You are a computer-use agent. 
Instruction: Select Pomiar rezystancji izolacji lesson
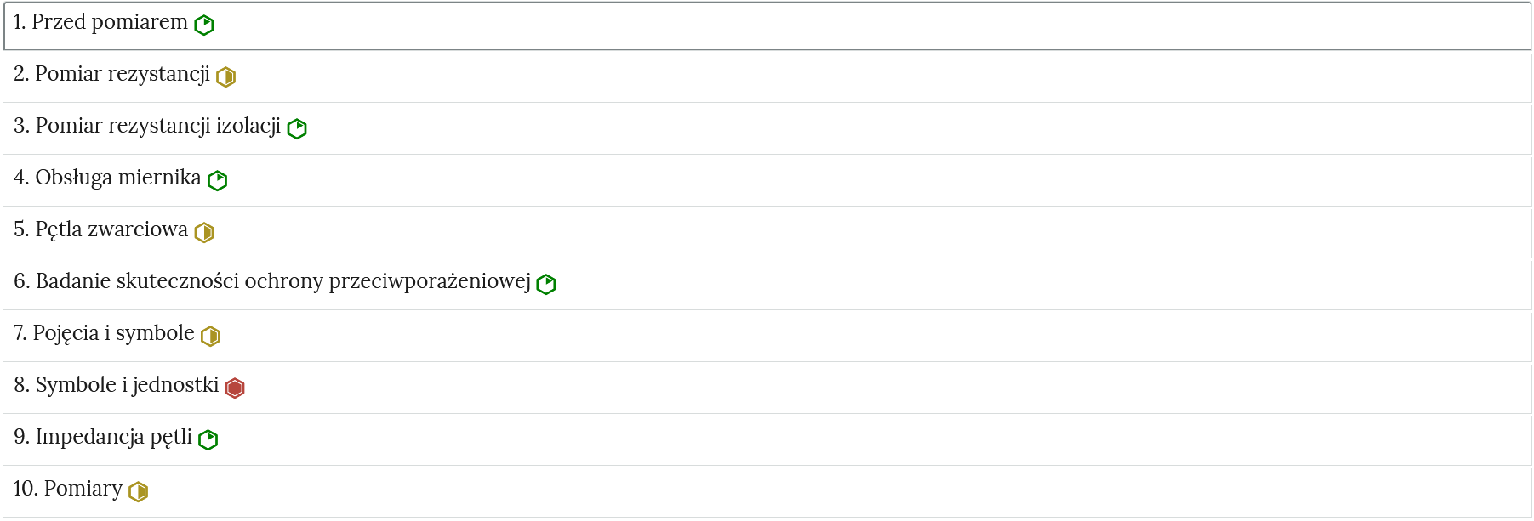coord(147,127)
